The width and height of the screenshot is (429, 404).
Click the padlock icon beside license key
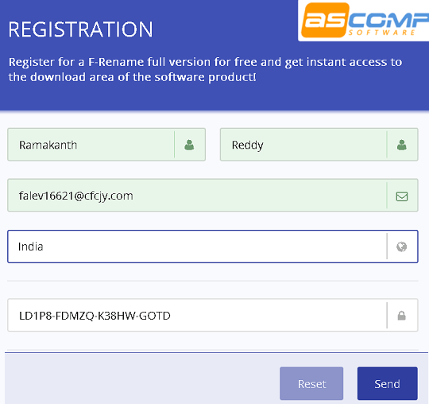point(402,316)
